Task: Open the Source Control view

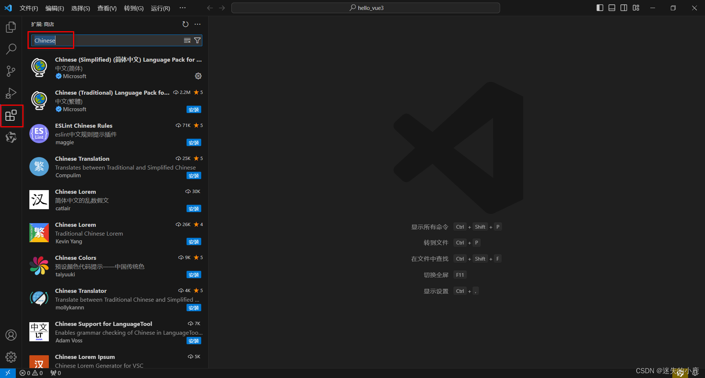Action: pyautogui.click(x=11, y=71)
